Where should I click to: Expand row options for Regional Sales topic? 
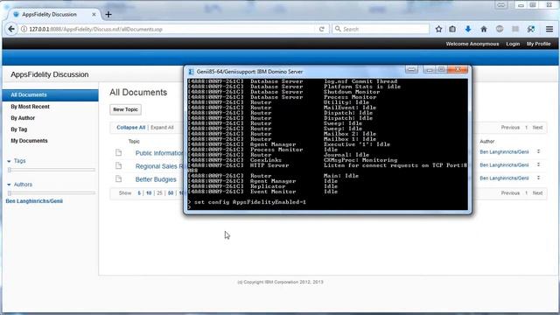click(x=539, y=164)
